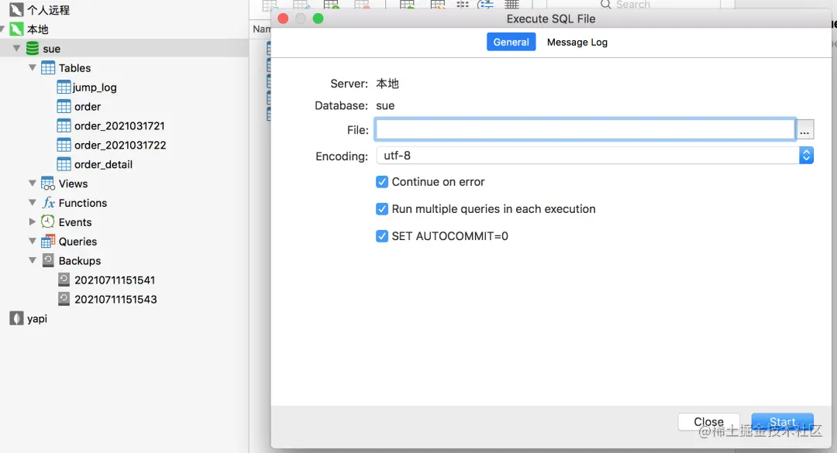Click the Backups icon
The width and height of the screenshot is (837, 453).
[x=48, y=260]
